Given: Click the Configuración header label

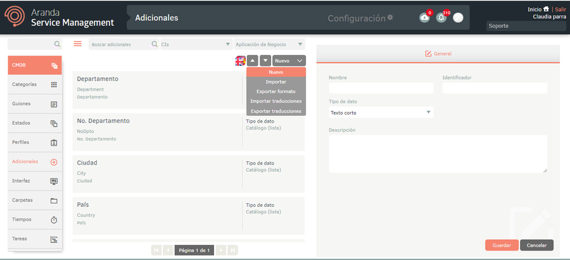Looking at the screenshot, I should point(356,18).
